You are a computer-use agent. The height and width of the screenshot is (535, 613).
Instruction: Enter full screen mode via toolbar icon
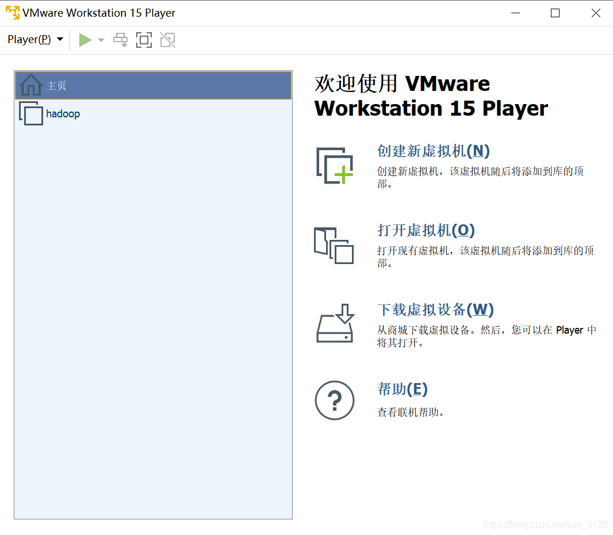(144, 40)
